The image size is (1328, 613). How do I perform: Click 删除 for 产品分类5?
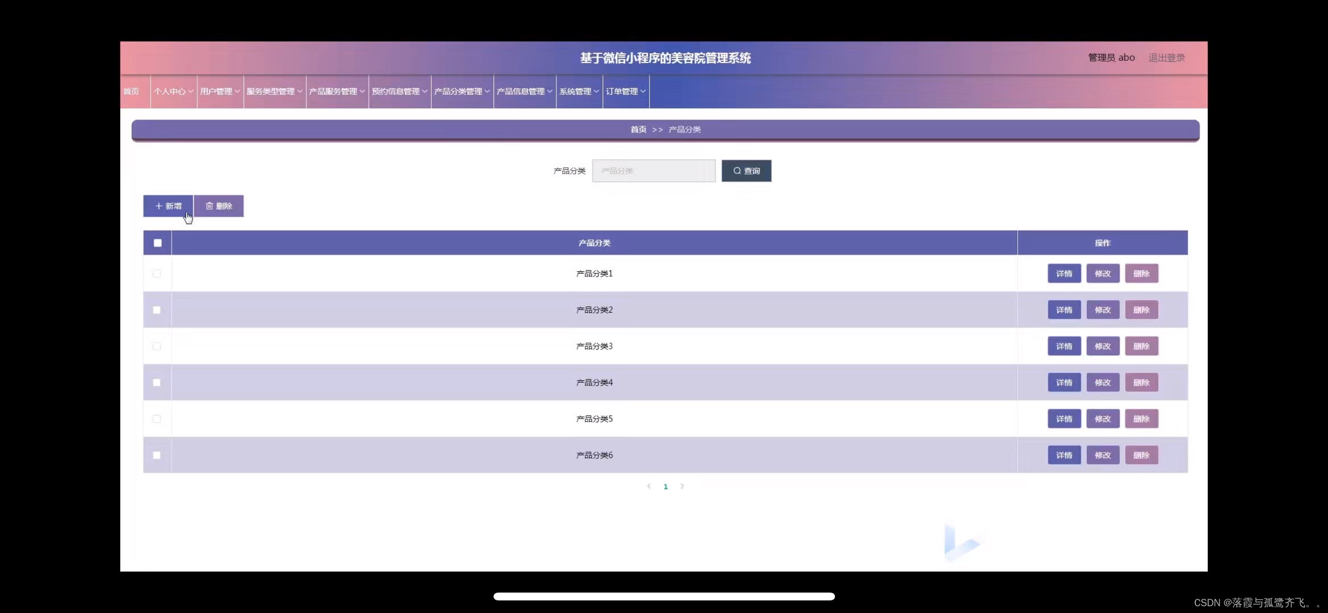pyautogui.click(x=1142, y=419)
